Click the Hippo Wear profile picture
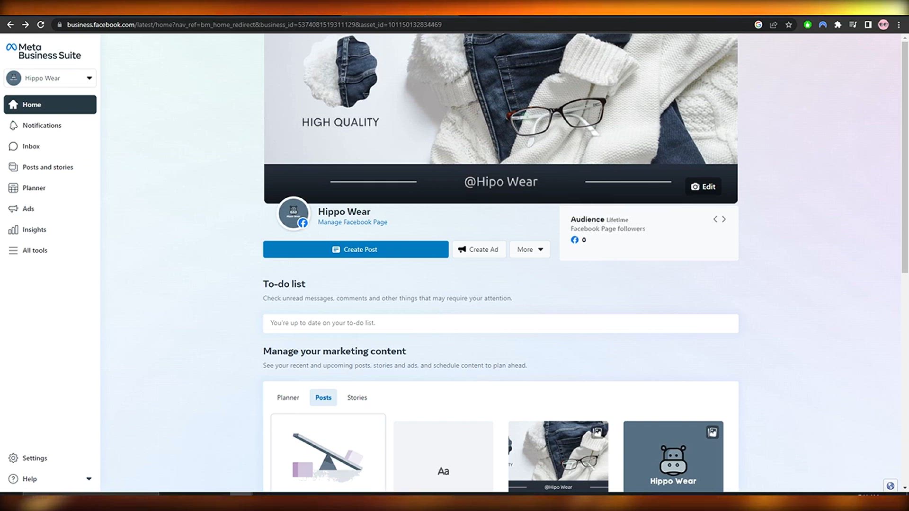Viewport: 909px width, 511px height. pyautogui.click(x=294, y=213)
